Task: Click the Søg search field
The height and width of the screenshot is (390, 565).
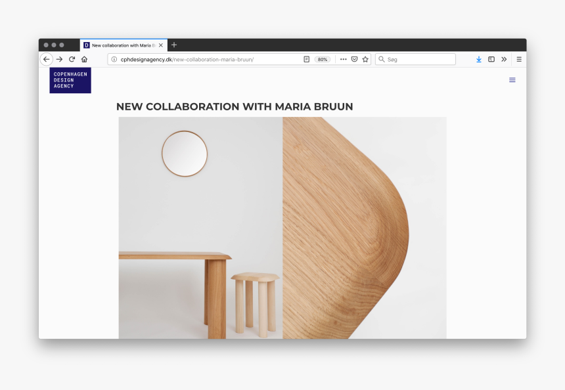Action: [415, 59]
